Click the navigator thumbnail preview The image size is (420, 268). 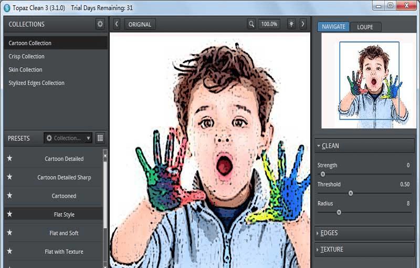(369, 81)
